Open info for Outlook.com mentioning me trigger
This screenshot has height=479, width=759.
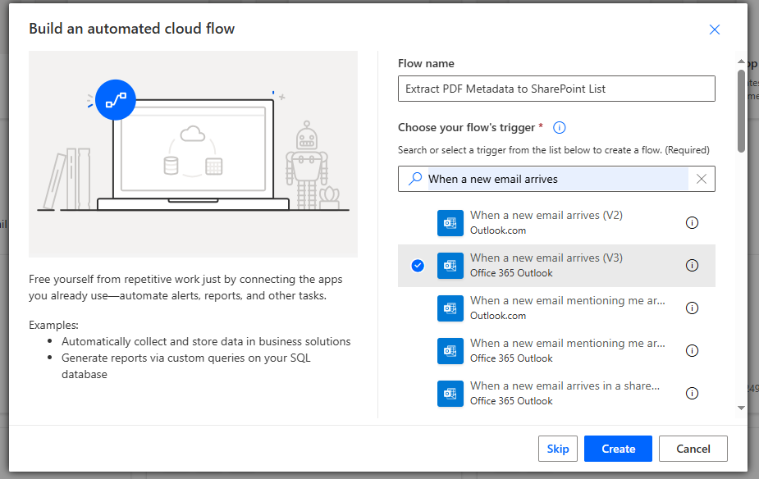pos(692,308)
